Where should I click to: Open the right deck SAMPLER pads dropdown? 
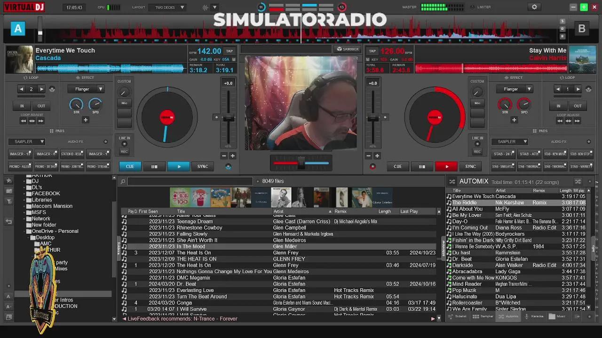coord(510,141)
